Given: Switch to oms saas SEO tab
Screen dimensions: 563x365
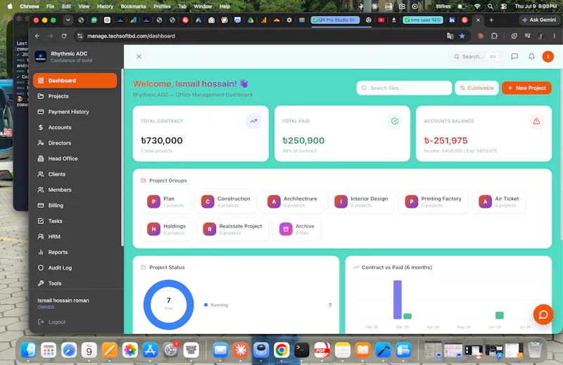Looking at the screenshot, I should pyautogui.click(x=423, y=20).
